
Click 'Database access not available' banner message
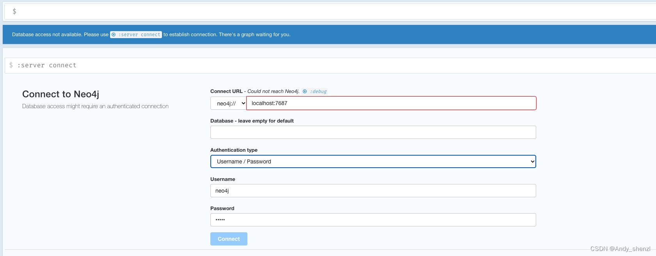click(x=151, y=35)
